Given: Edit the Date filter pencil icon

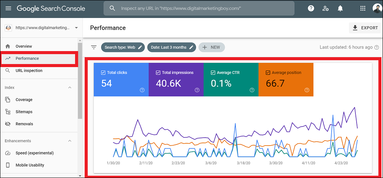Looking at the screenshot, I should coord(191,47).
